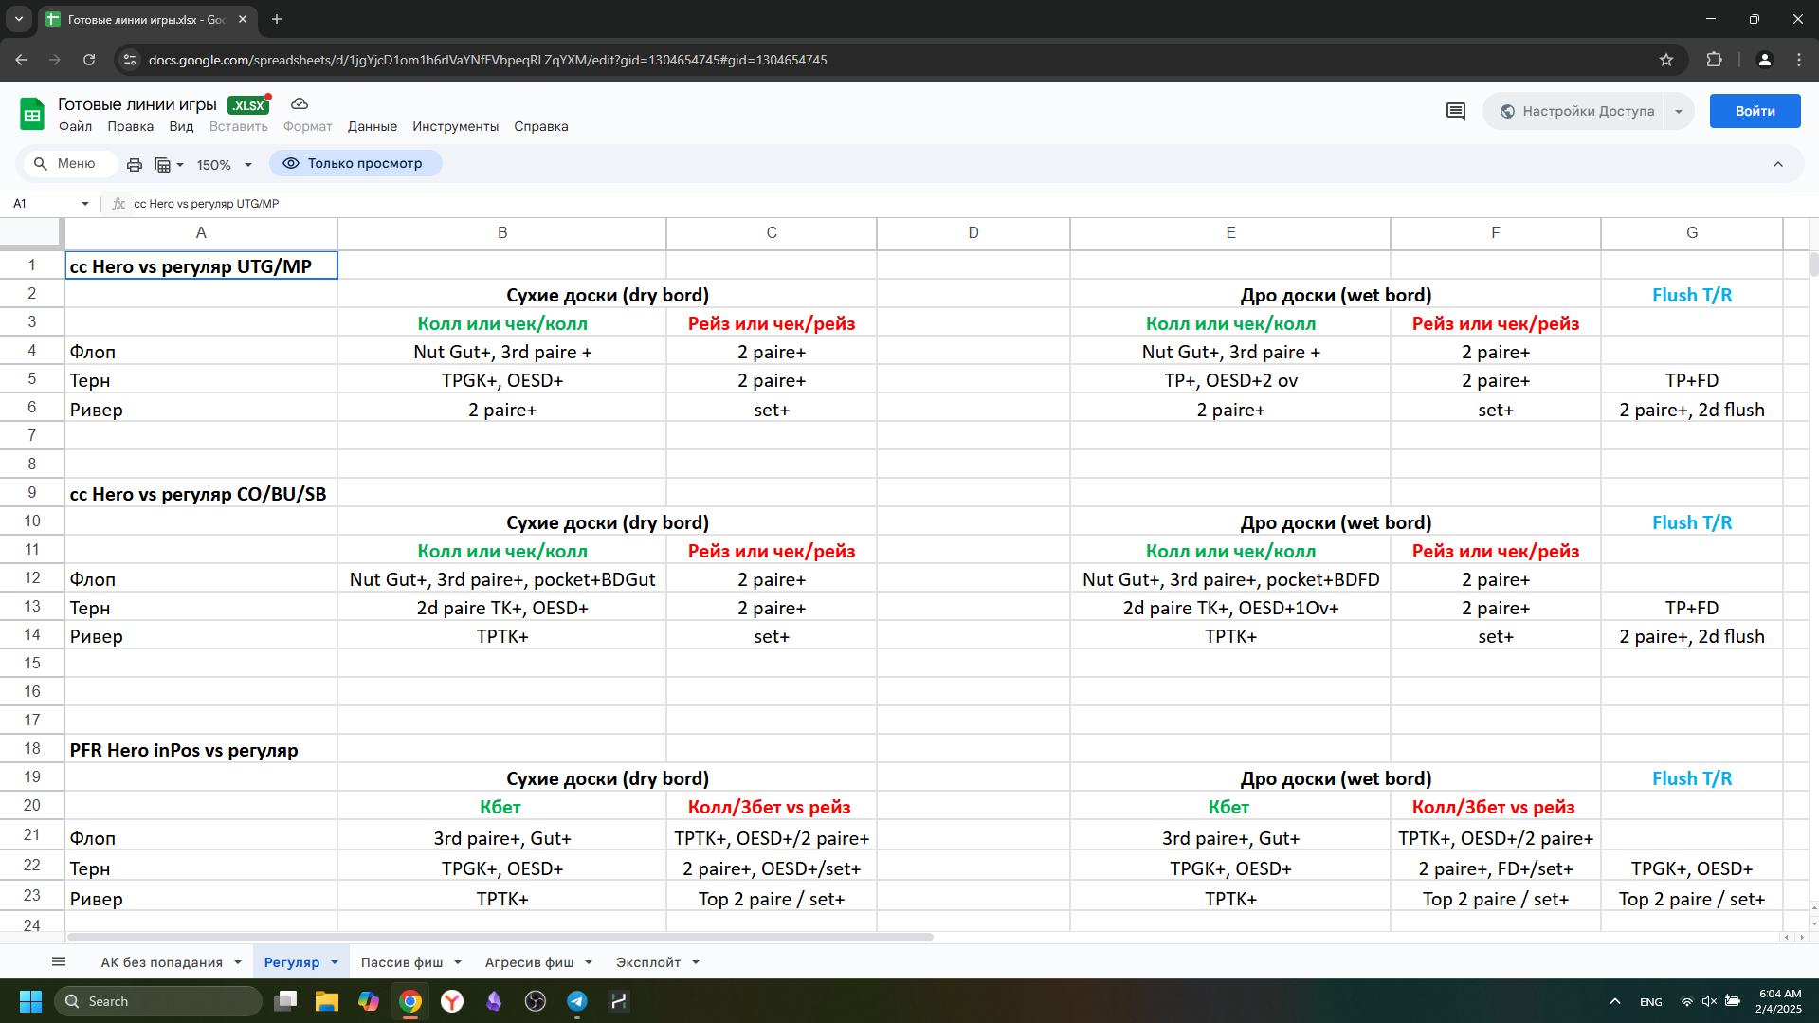Select cell 'PFR Hero inPos vs регуляр'
This screenshot has width=1819, height=1023.
(201, 750)
